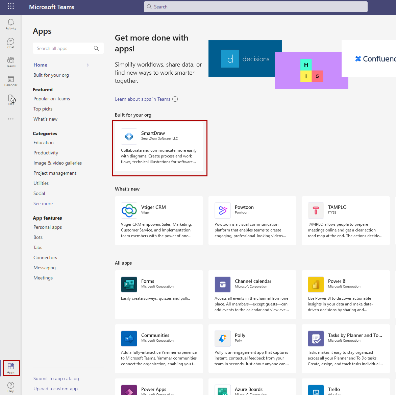This screenshot has height=395, width=396.
Task: Select Popular on Teams
Action: [x=52, y=99]
